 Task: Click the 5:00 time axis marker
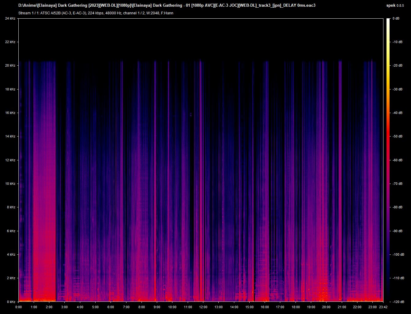(96, 307)
